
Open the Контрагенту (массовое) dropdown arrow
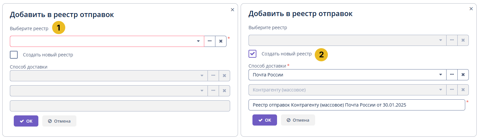tap(441, 90)
